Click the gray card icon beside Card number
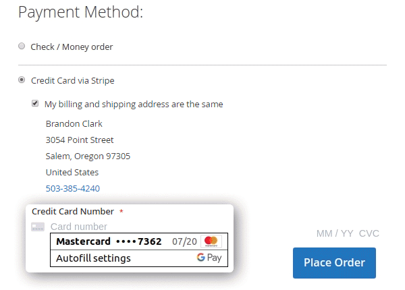 pos(38,227)
